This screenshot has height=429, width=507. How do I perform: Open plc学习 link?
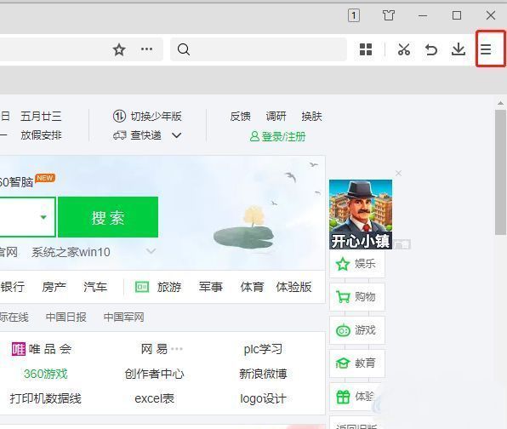pos(263,349)
